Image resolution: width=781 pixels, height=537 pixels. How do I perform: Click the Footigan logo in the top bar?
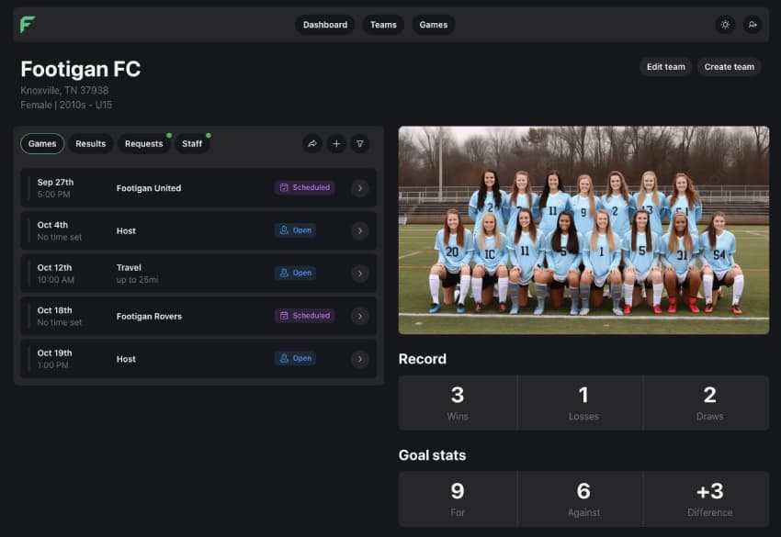click(29, 26)
